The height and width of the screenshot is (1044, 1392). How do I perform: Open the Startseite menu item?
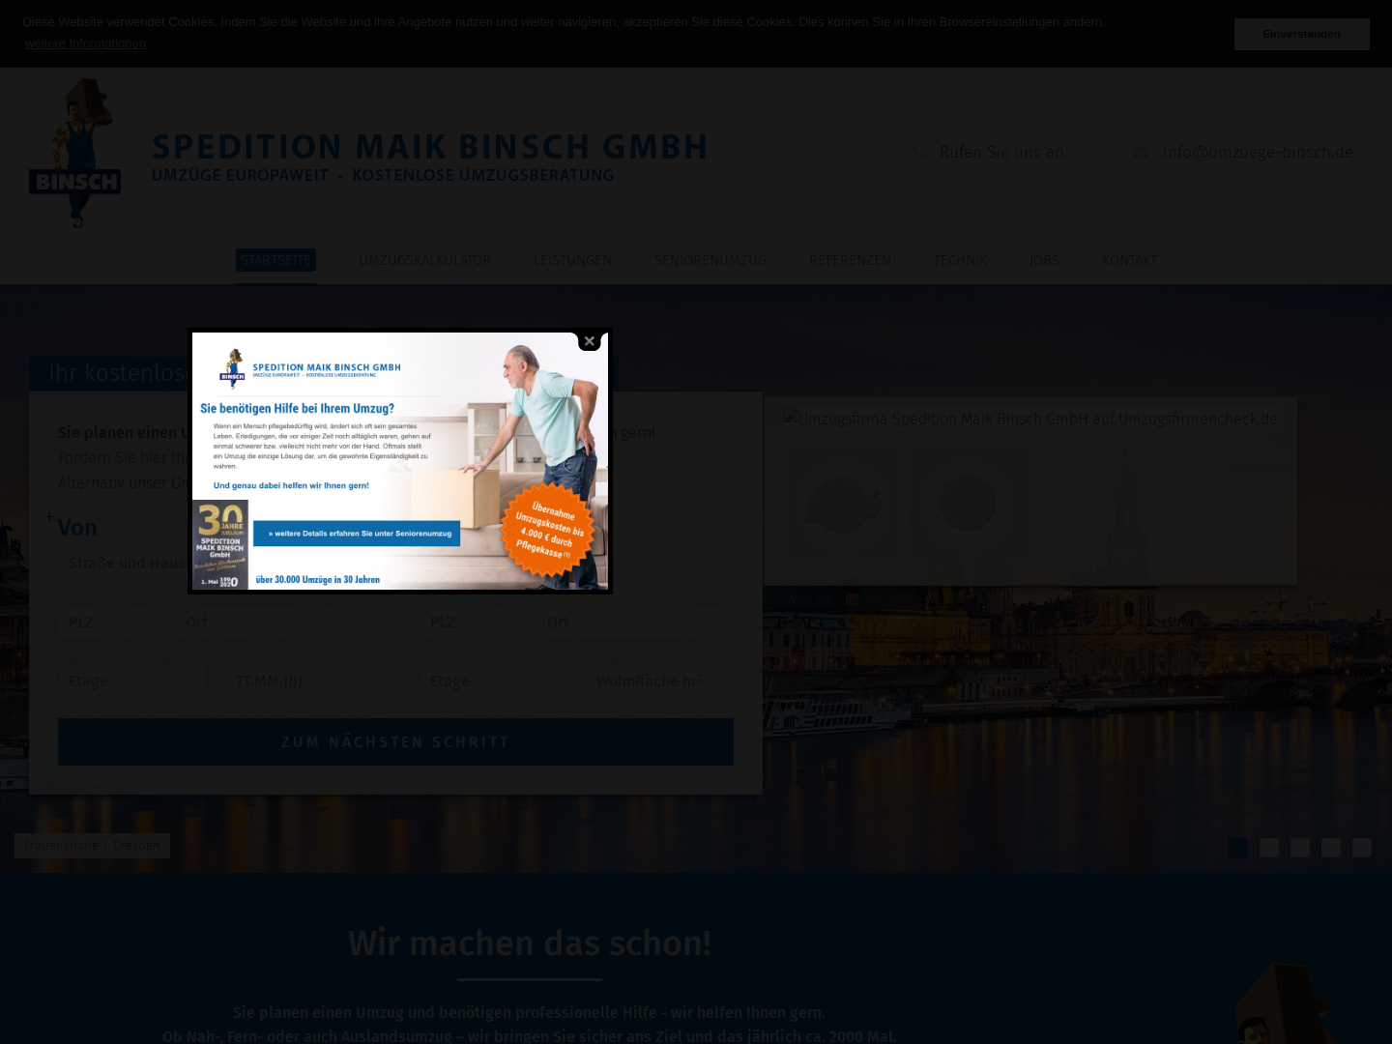click(x=275, y=260)
